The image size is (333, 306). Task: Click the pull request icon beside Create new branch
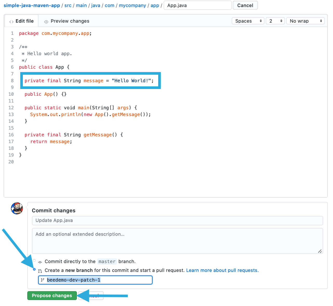point(40,271)
